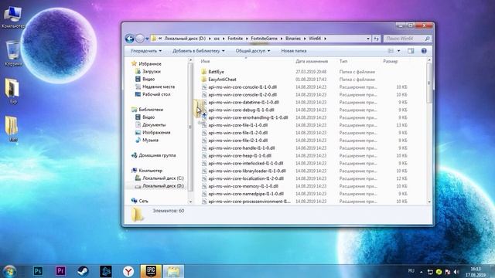Screen dimensions: 495x278
Task: Click the Новая папка button
Action: pos(294,51)
